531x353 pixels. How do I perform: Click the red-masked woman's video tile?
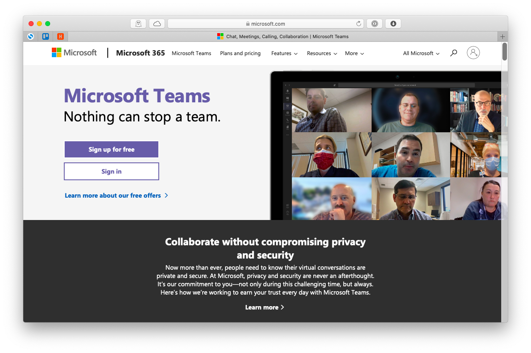tap(332, 155)
